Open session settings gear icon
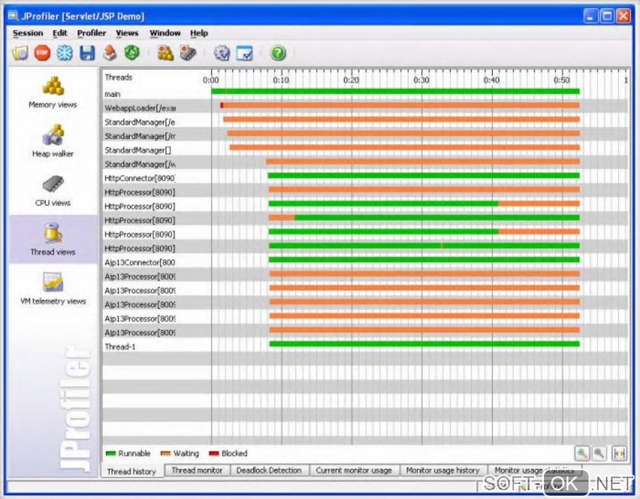Viewport: 640px width, 499px height. [x=222, y=53]
